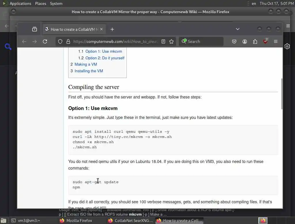
Task: Click the clock showing Thu Oct 17
Action: pos(277,3)
